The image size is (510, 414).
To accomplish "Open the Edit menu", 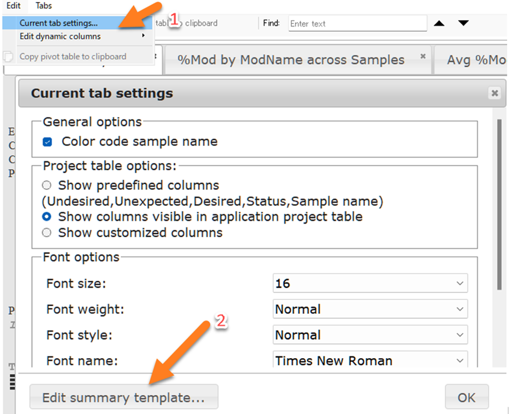I will pyautogui.click(x=13, y=6).
